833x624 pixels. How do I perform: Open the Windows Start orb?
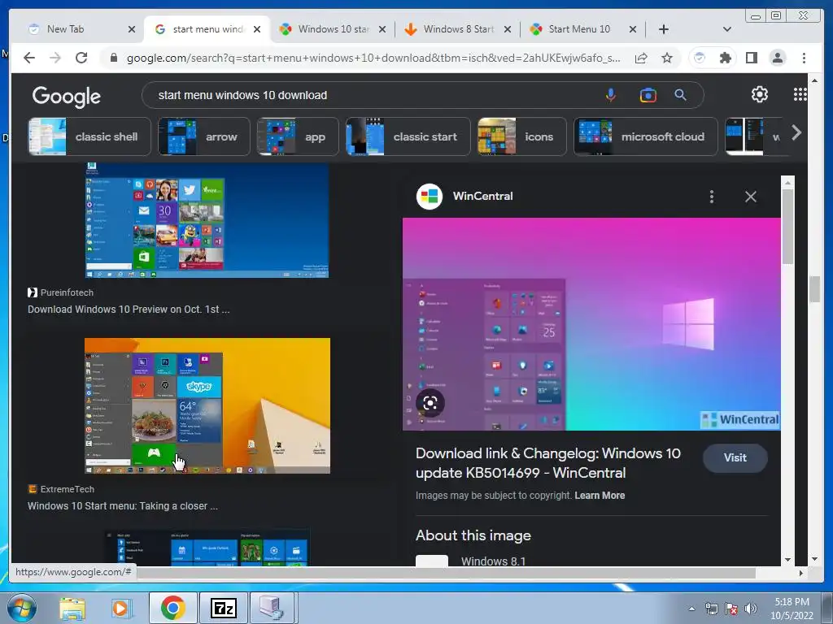pyautogui.click(x=21, y=608)
